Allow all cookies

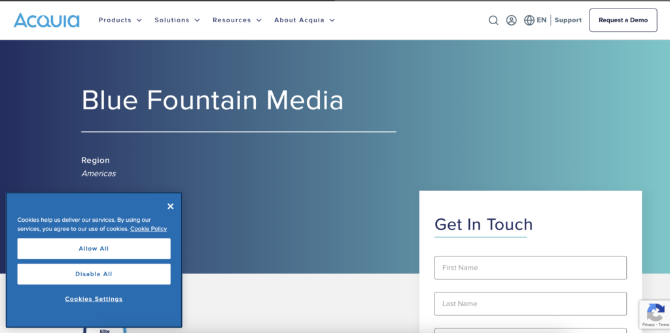94,249
